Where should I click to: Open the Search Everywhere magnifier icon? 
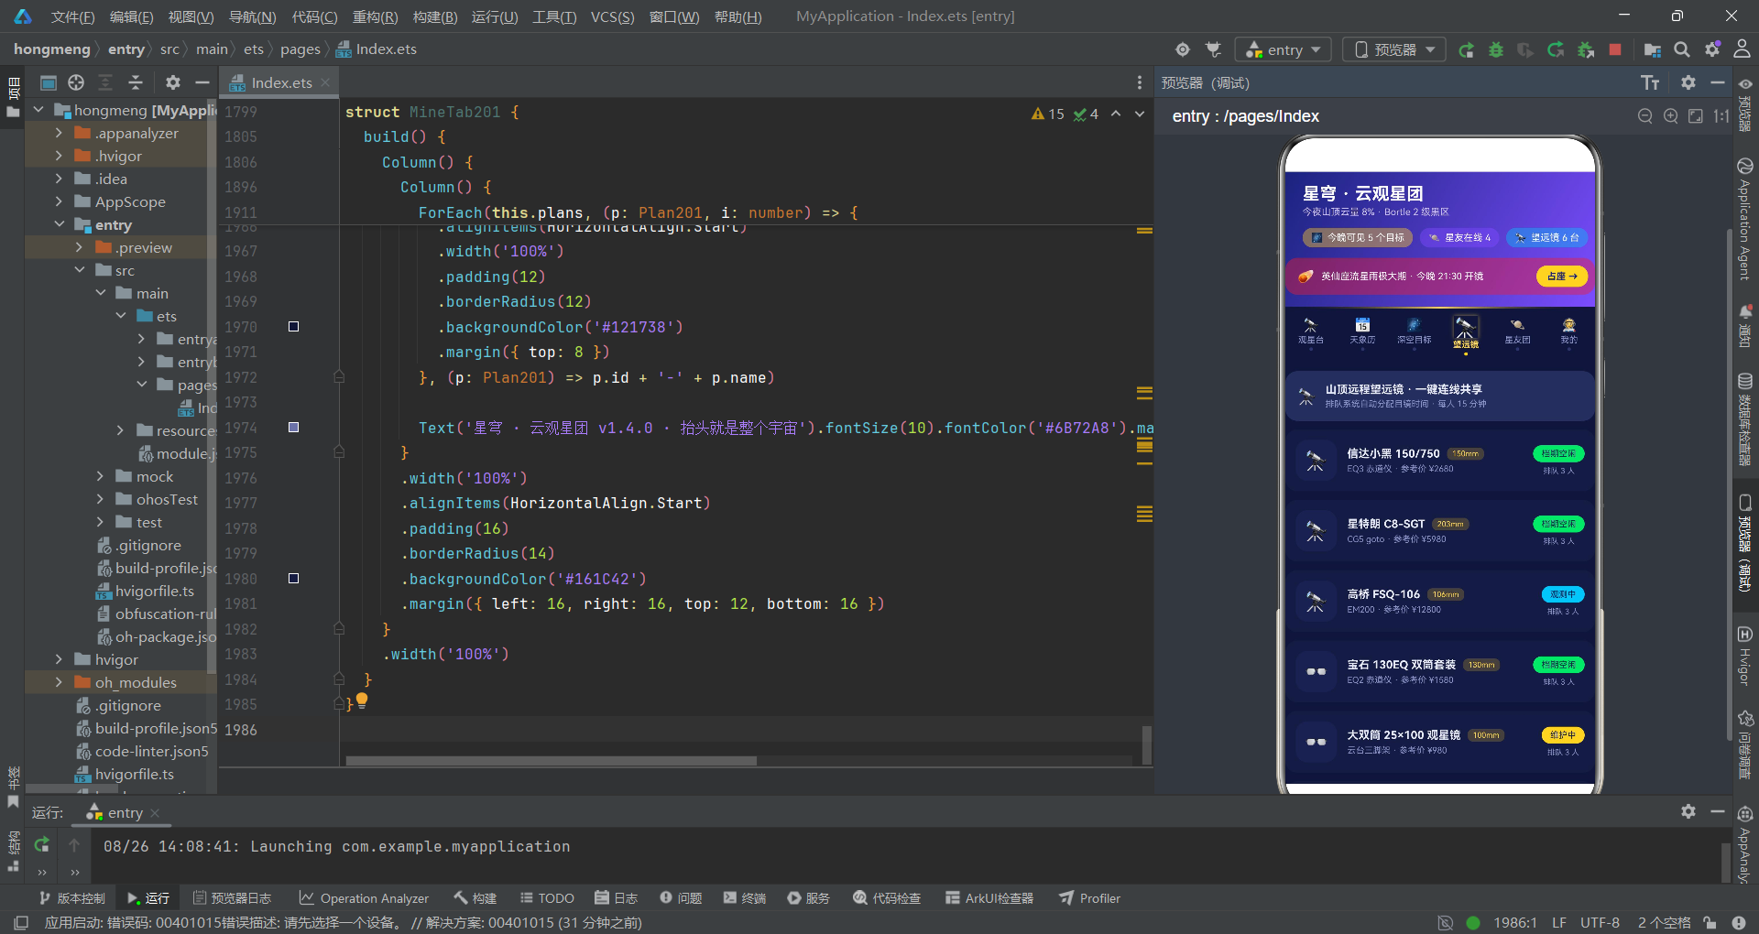pyautogui.click(x=1682, y=49)
